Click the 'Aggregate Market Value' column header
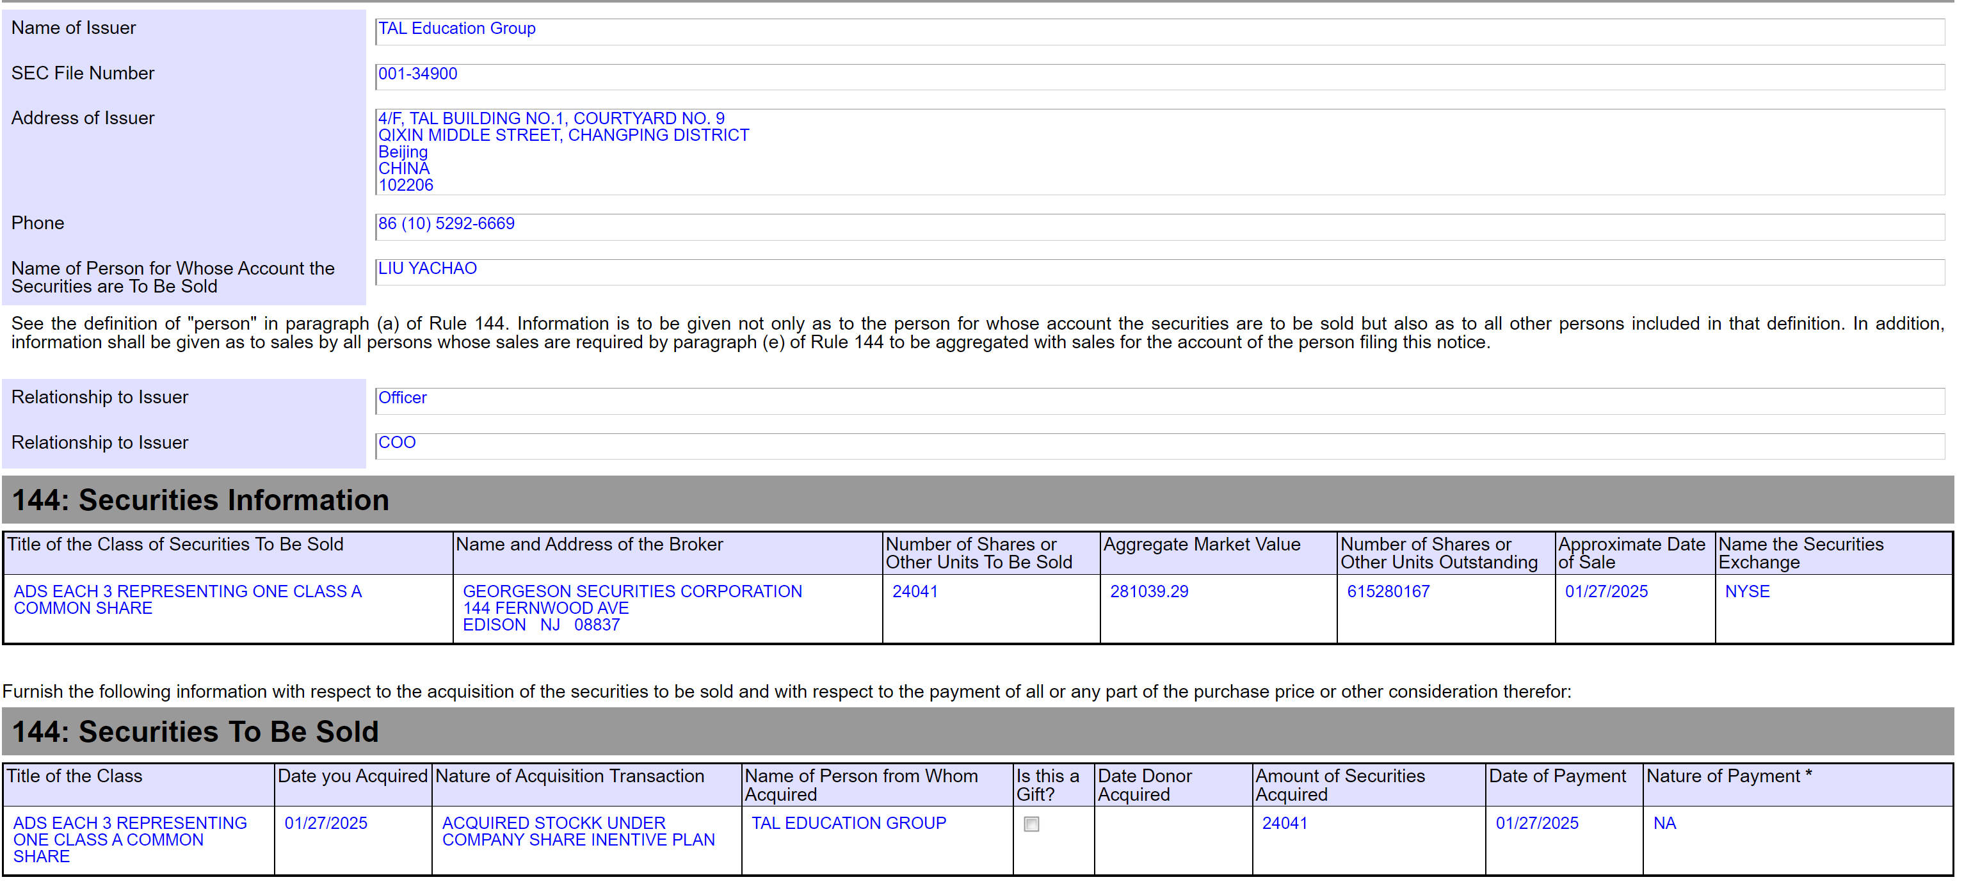Viewport: 1964px width, 891px height. tap(1218, 553)
